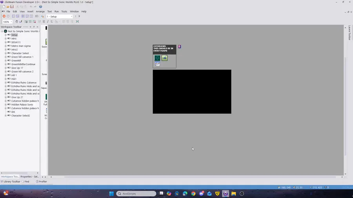Open grid setup icon
The width and height of the screenshot is (353, 198).
click(x=26, y=22)
